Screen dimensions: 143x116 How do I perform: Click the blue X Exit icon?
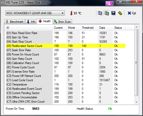pyautogui.click(x=129, y=13)
